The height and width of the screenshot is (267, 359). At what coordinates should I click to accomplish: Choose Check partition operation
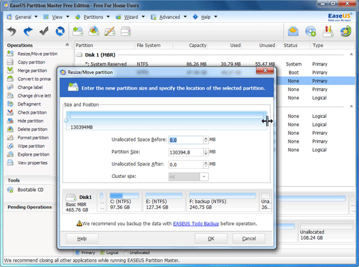point(27,113)
